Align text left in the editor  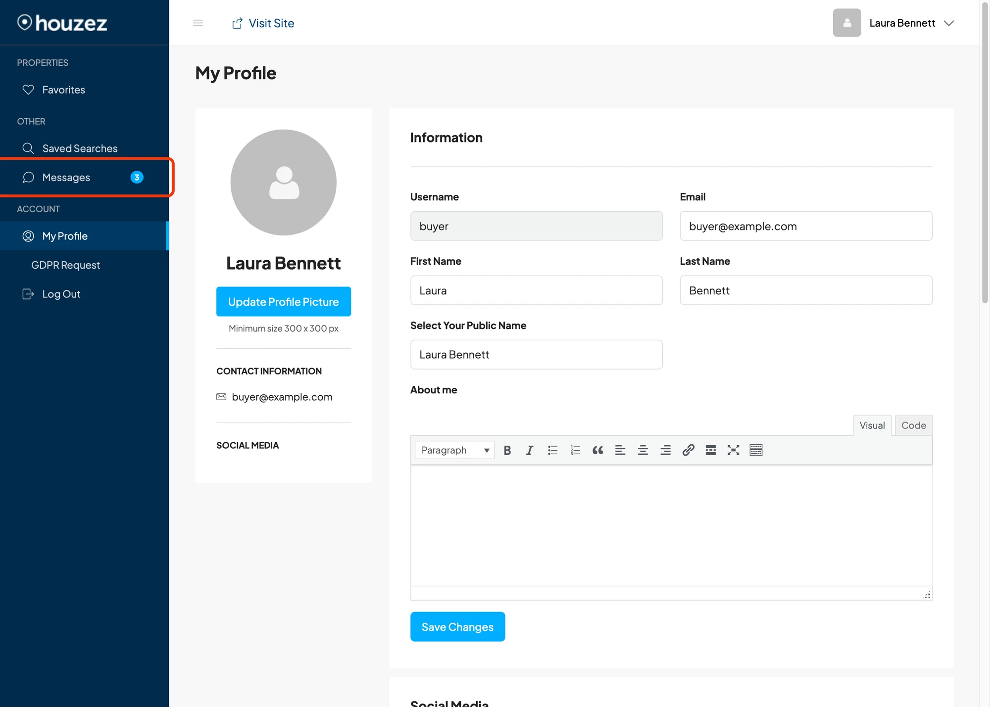620,450
